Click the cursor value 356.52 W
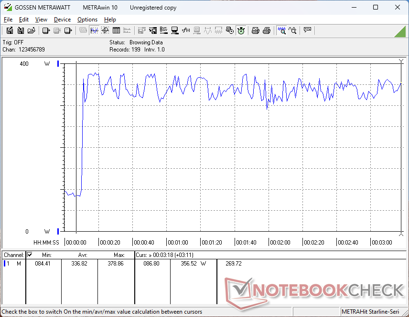Screen dimensions: 409x317 [x=194, y=264]
